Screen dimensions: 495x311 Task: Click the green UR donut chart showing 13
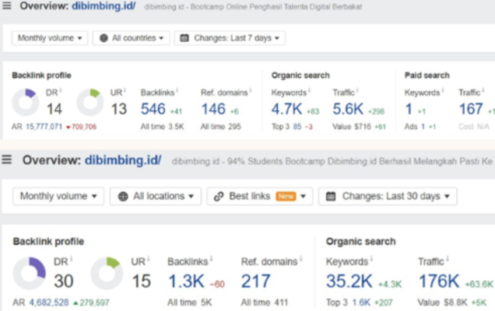(91, 103)
